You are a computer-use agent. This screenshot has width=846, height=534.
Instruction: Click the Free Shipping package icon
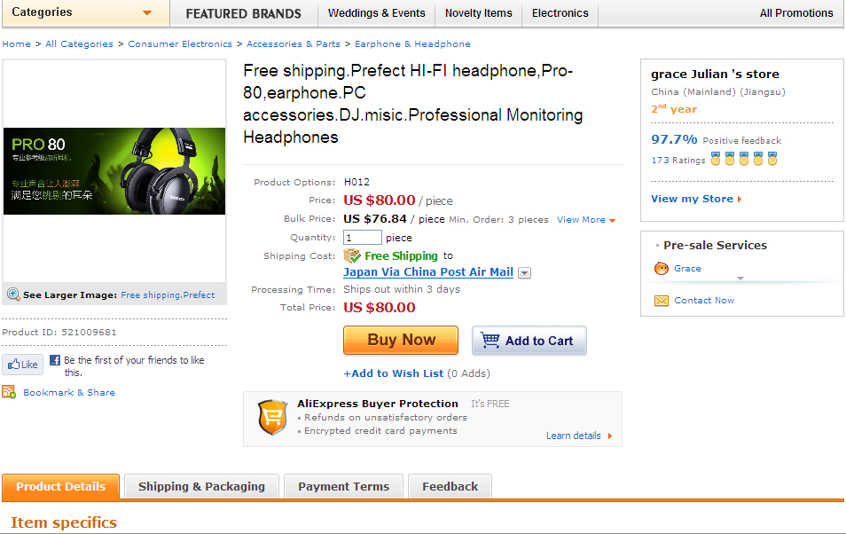(352, 255)
